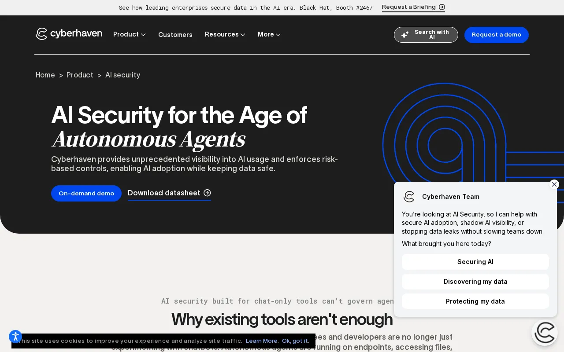
Task: Open the Resources nav menu label
Action: pos(222,34)
